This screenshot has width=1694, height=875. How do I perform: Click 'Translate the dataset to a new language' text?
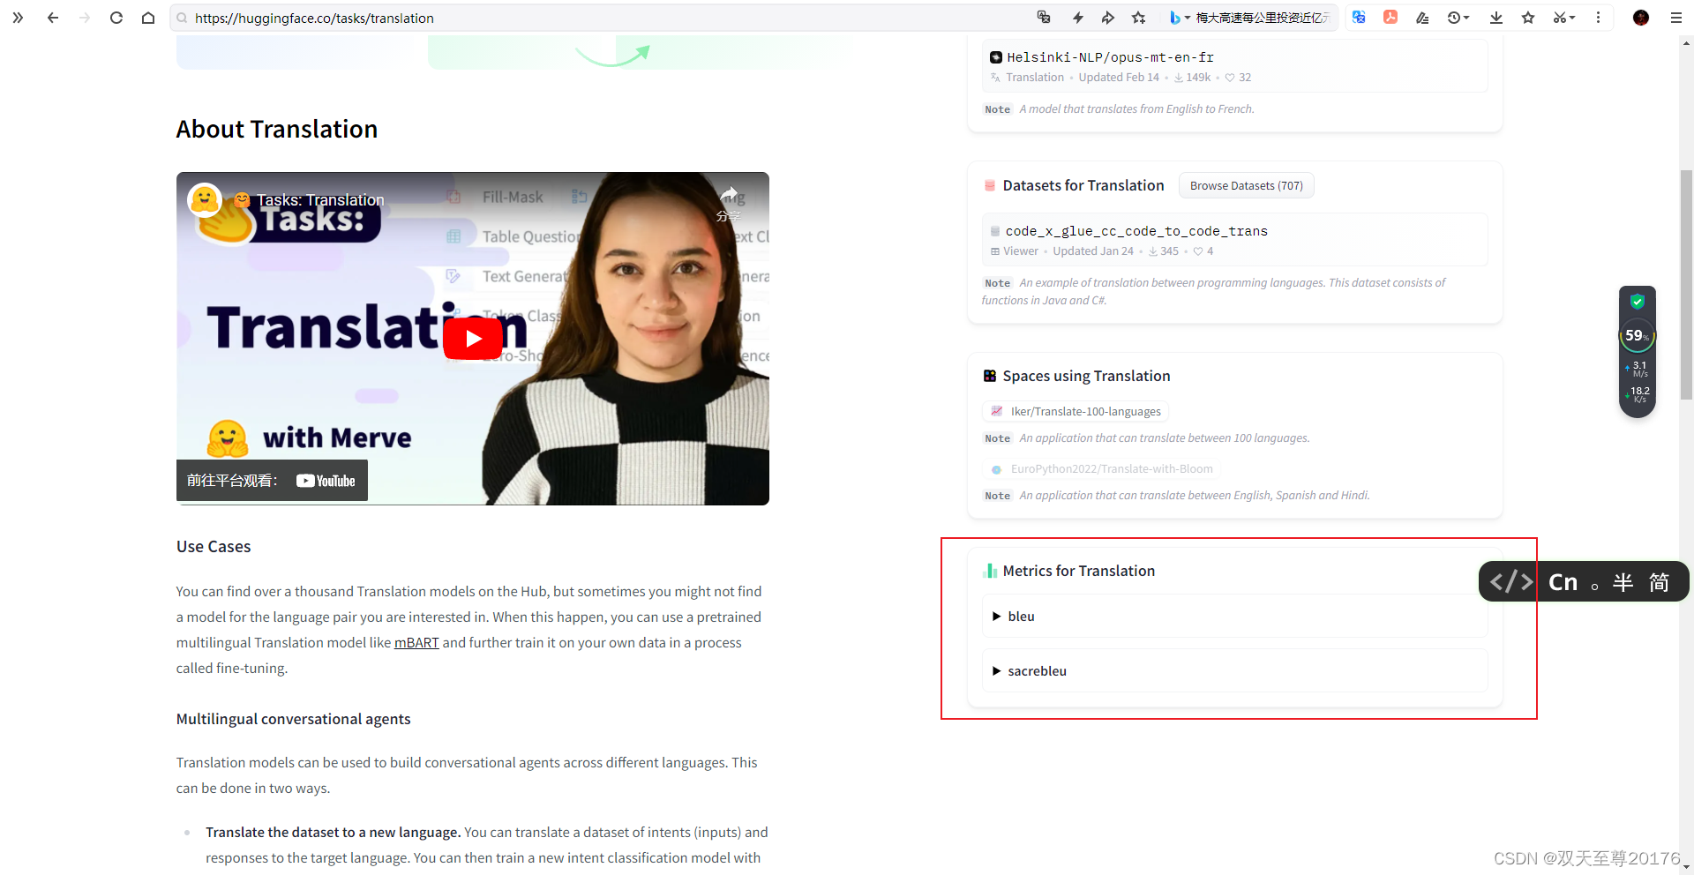click(x=333, y=832)
